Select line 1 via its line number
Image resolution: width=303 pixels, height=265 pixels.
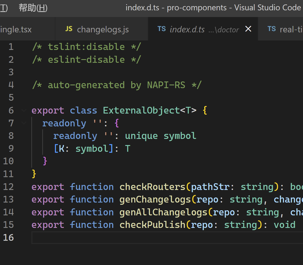click(11, 47)
